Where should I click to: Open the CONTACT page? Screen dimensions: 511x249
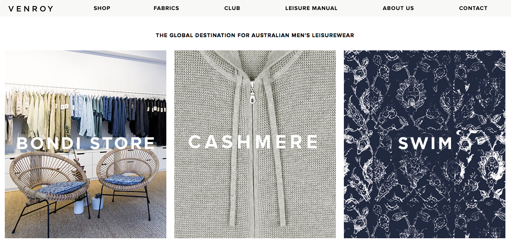(473, 8)
